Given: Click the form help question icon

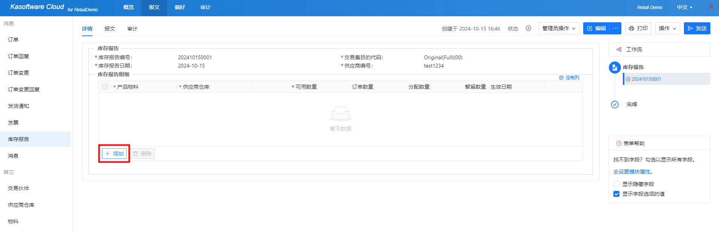Looking at the screenshot, I should [619, 143].
